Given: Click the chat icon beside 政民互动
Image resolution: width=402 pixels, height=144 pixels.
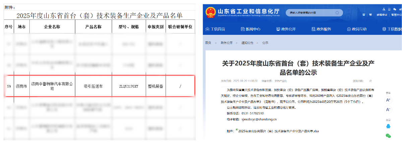Looking at the screenshot, I should (x=349, y=29).
